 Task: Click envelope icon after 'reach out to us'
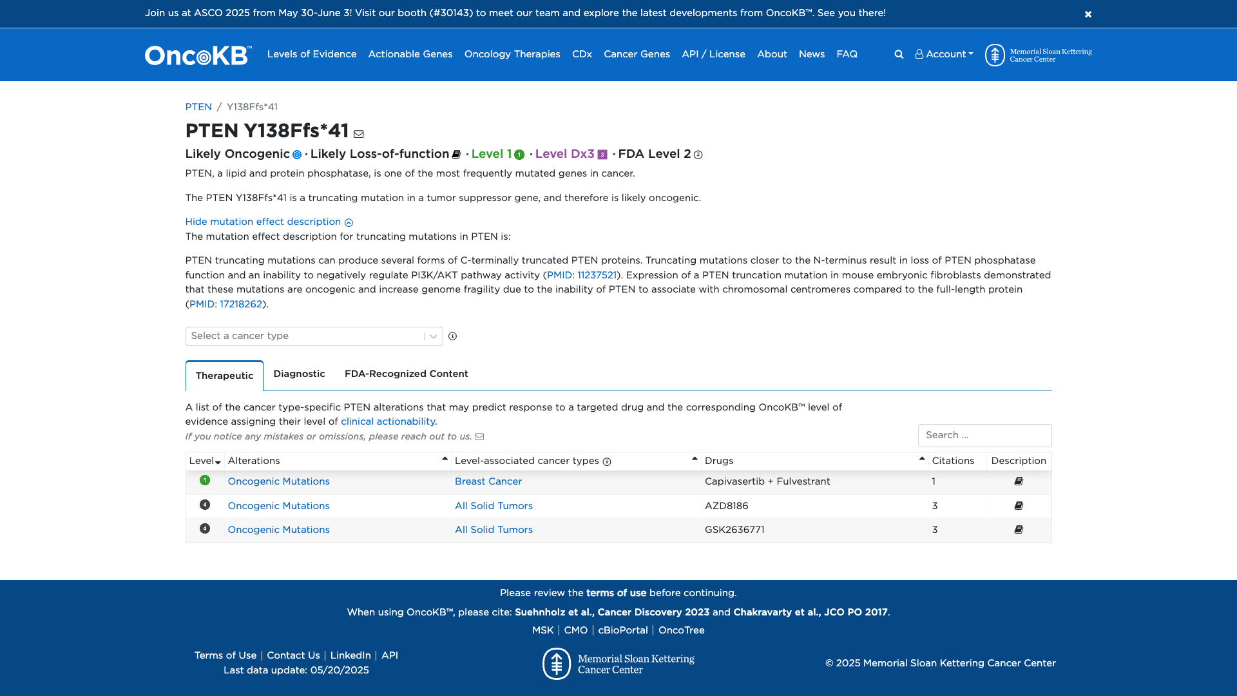479,437
